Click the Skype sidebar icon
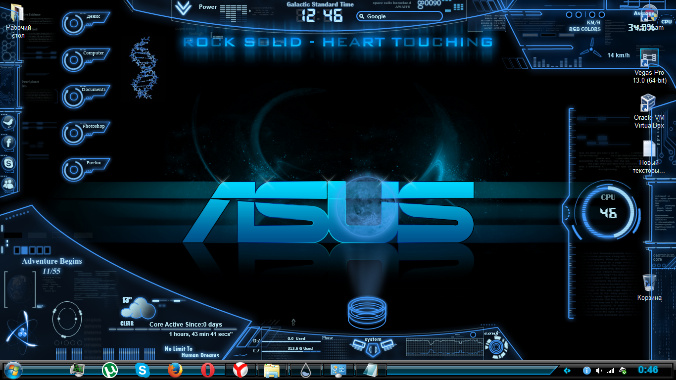676x380 pixels. pyautogui.click(x=8, y=163)
